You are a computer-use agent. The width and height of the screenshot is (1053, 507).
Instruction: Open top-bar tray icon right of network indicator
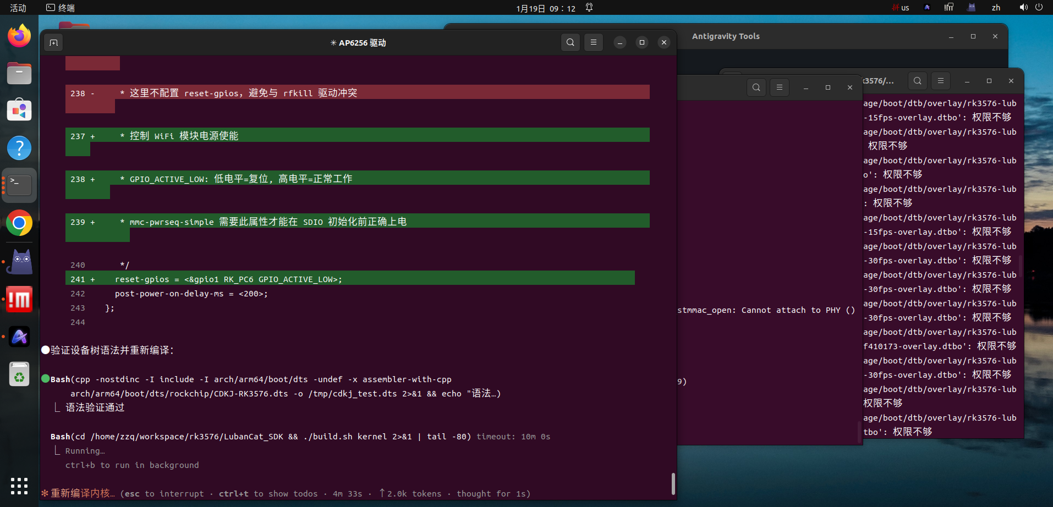[x=972, y=8]
